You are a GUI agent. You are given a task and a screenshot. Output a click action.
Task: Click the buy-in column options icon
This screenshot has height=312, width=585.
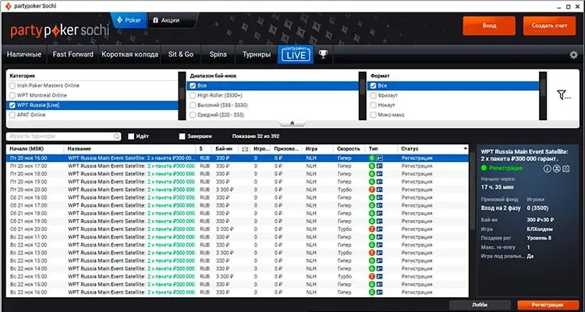point(245,149)
